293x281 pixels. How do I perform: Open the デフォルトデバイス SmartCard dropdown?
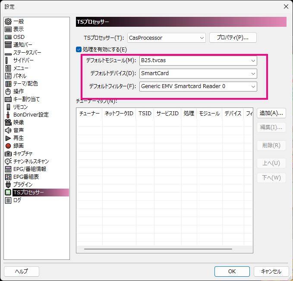coord(198,73)
